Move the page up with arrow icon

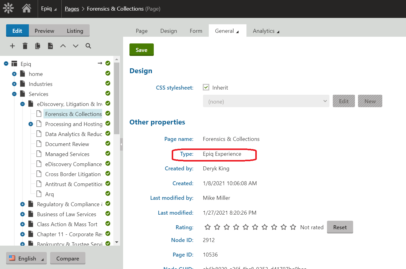click(63, 46)
